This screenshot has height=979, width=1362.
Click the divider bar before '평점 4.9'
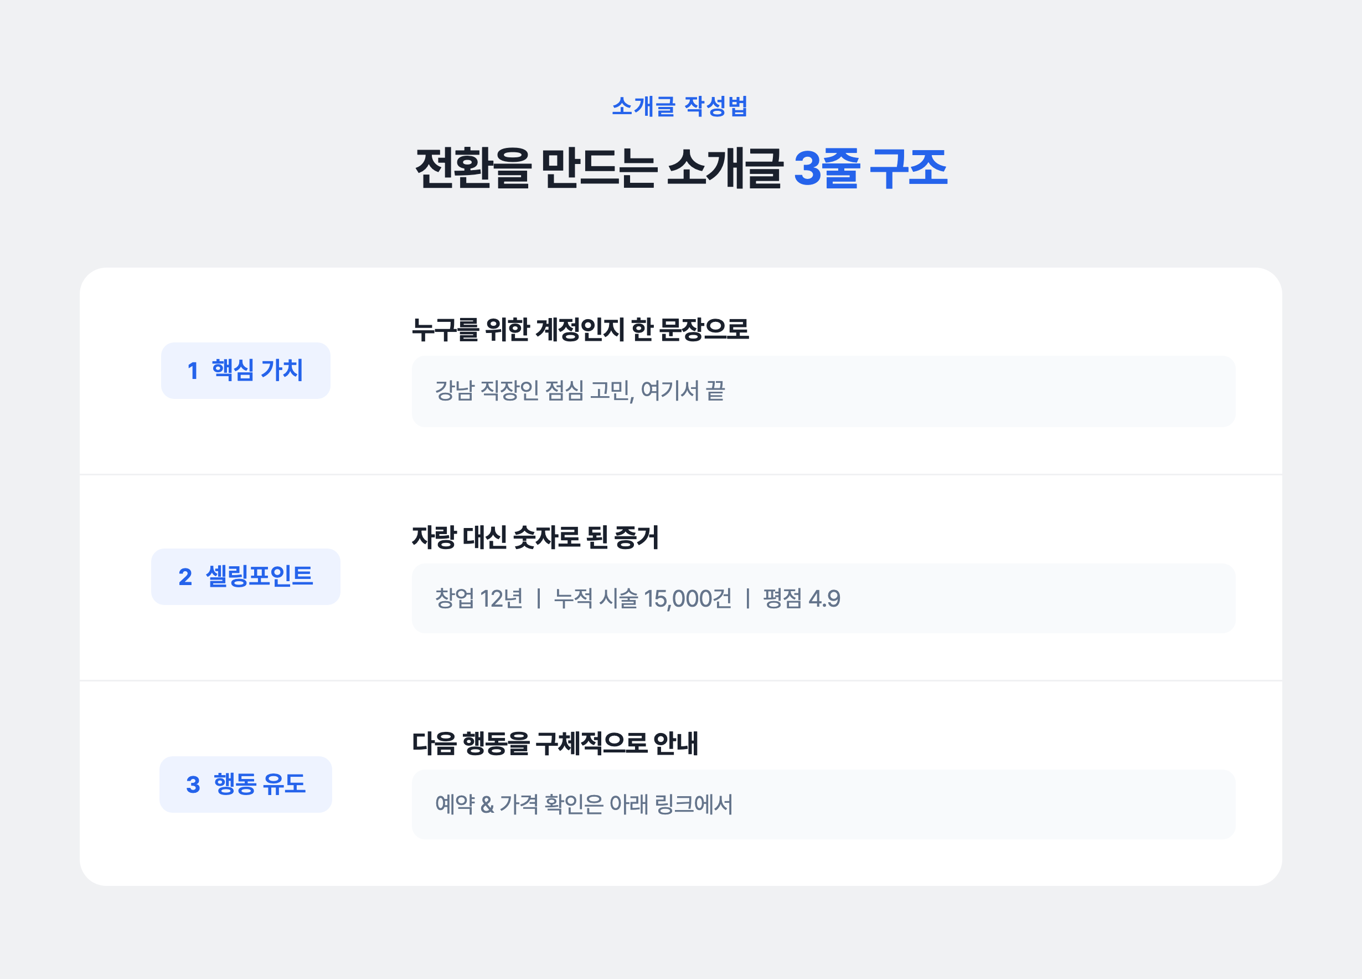click(x=747, y=598)
